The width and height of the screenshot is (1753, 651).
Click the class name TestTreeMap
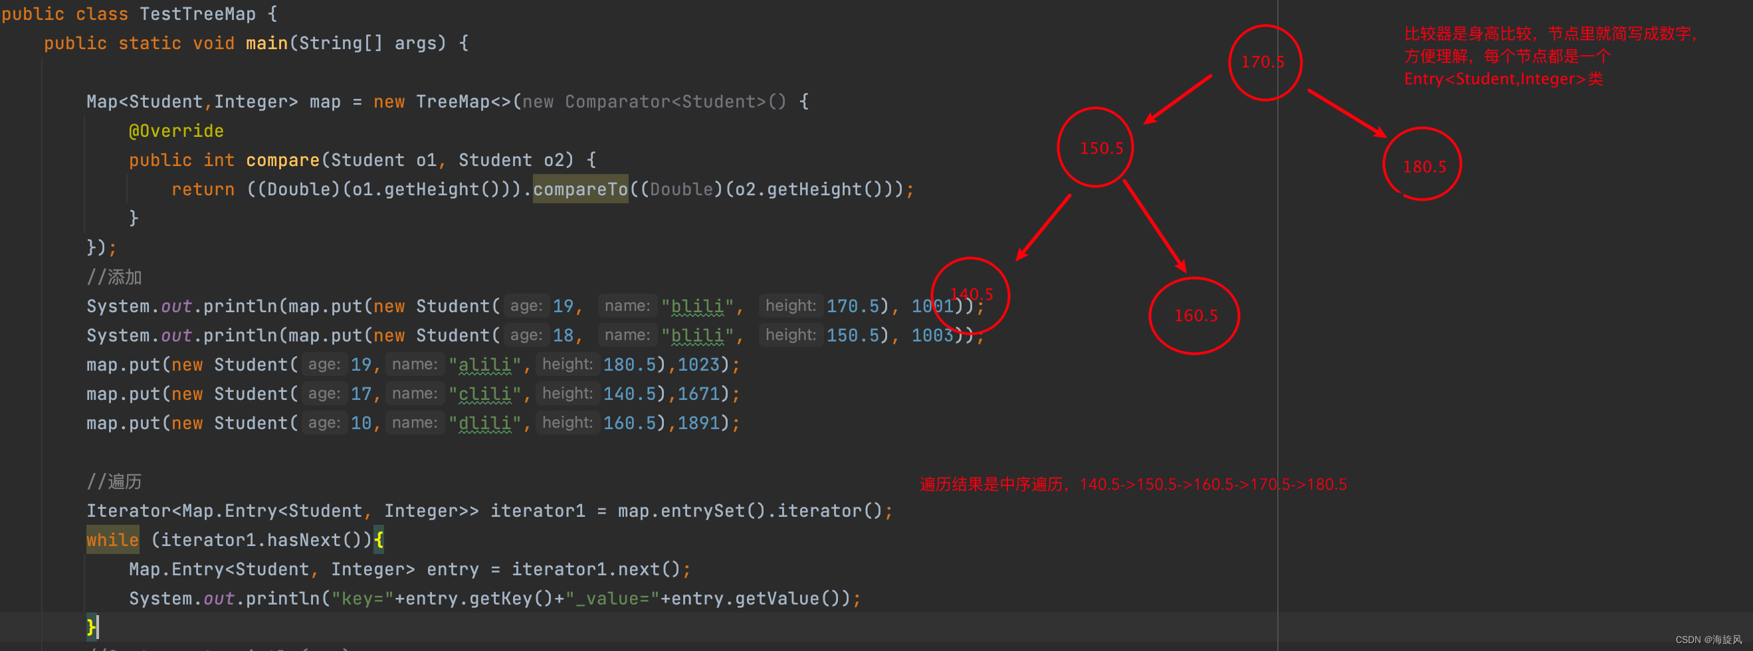[197, 13]
